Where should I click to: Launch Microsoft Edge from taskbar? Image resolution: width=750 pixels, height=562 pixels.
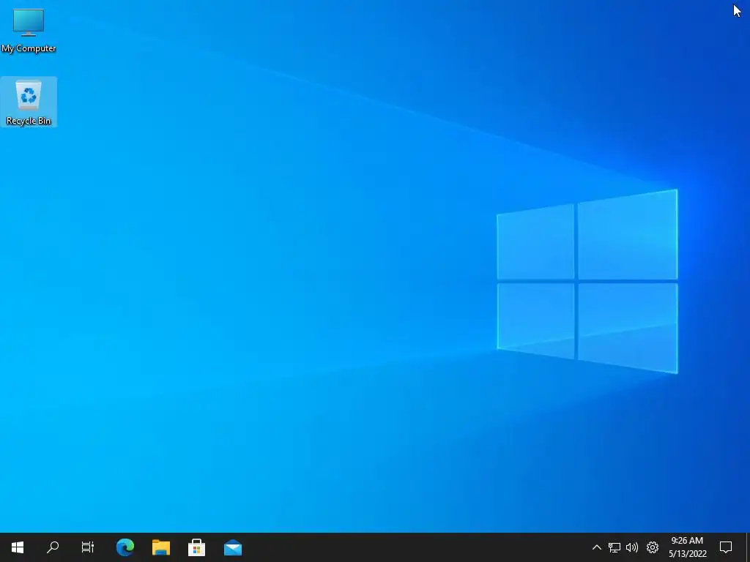125,547
